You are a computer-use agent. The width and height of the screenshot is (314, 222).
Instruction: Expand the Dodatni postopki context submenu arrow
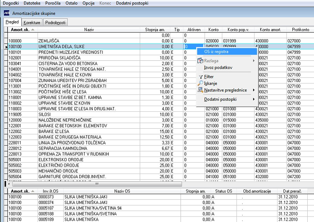point(254,99)
